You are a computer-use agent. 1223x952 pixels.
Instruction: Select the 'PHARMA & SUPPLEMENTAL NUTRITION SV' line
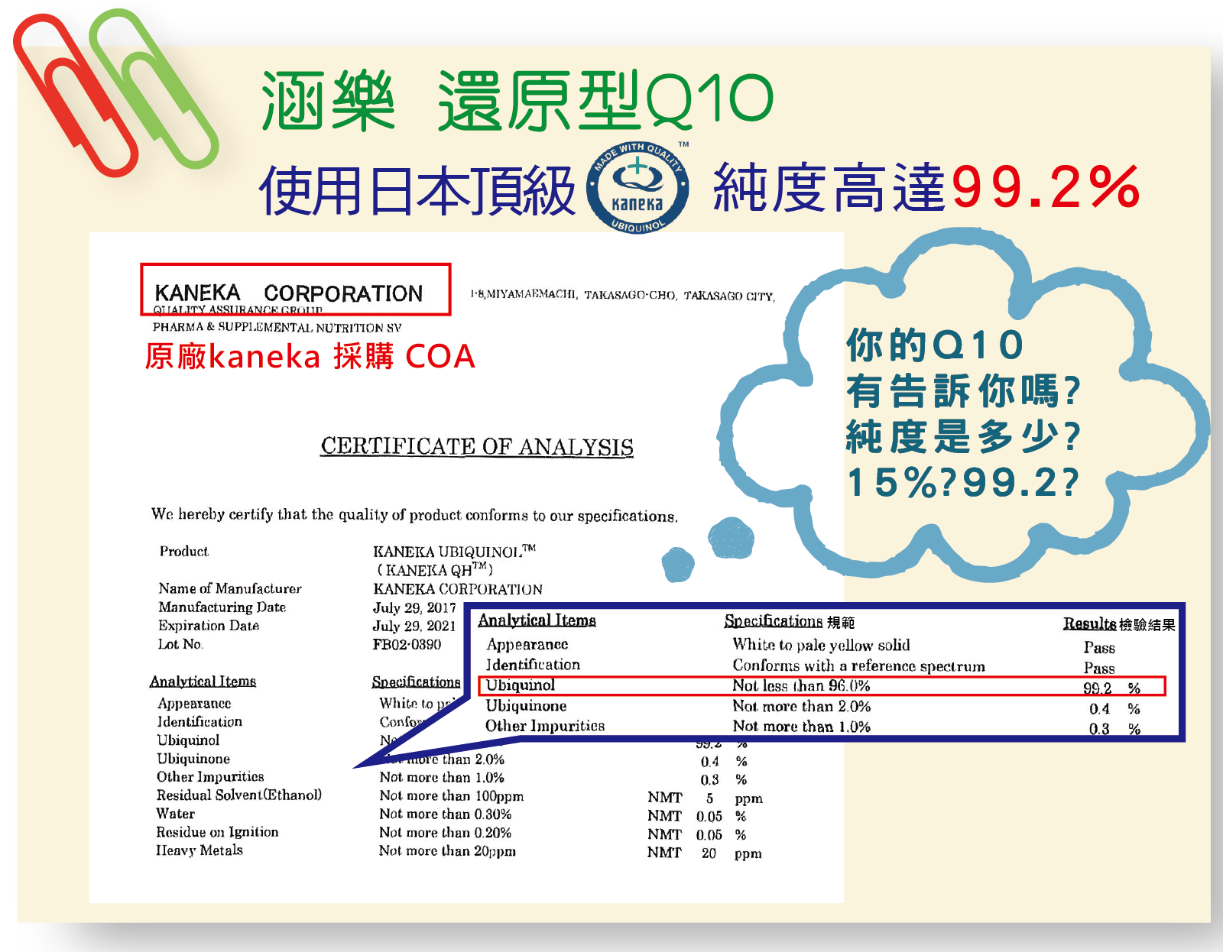[277, 327]
